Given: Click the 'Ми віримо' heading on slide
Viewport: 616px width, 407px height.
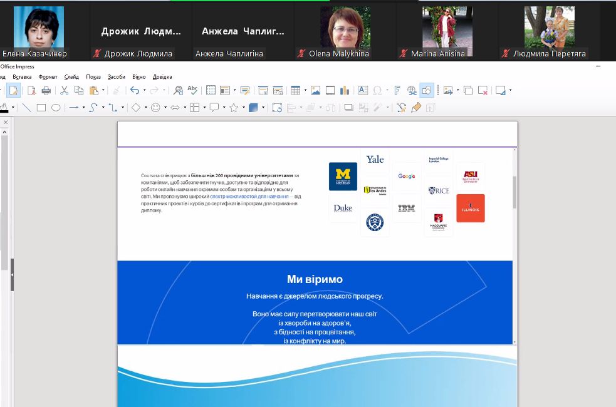Looking at the screenshot, I should (315, 279).
